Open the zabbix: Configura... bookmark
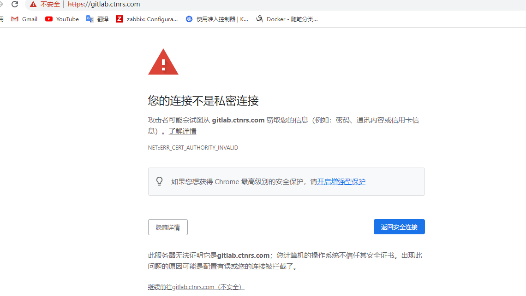This screenshot has height=296, width=526. click(x=147, y=19)
